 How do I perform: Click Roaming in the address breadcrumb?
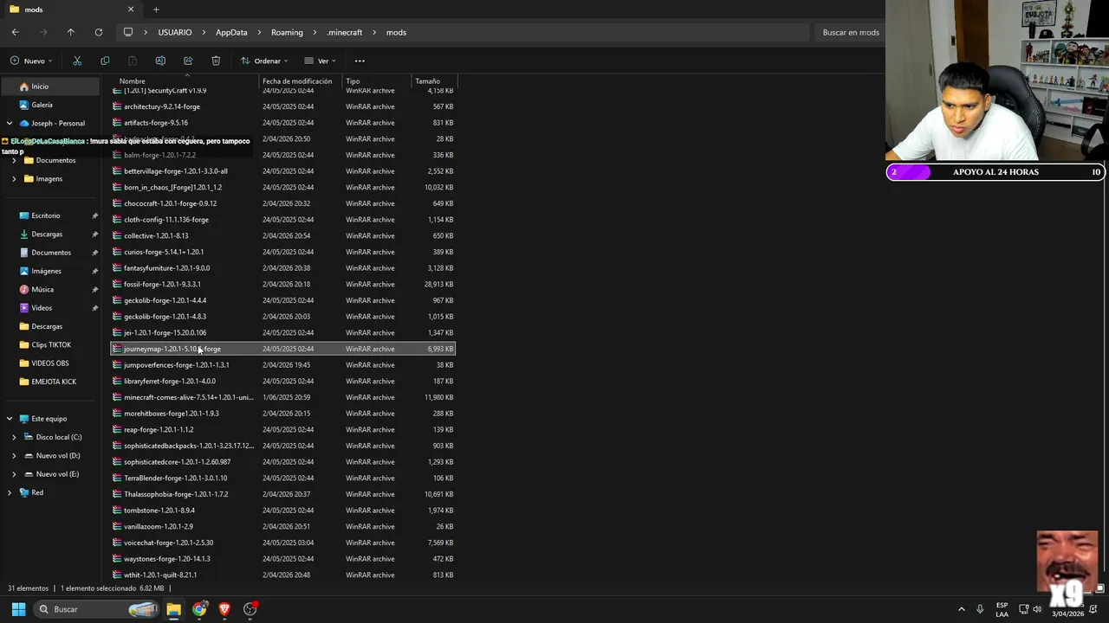[x=287, y=32]
